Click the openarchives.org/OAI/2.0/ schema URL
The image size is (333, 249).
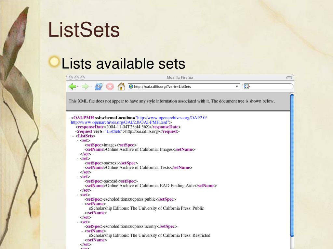[172, 118]
